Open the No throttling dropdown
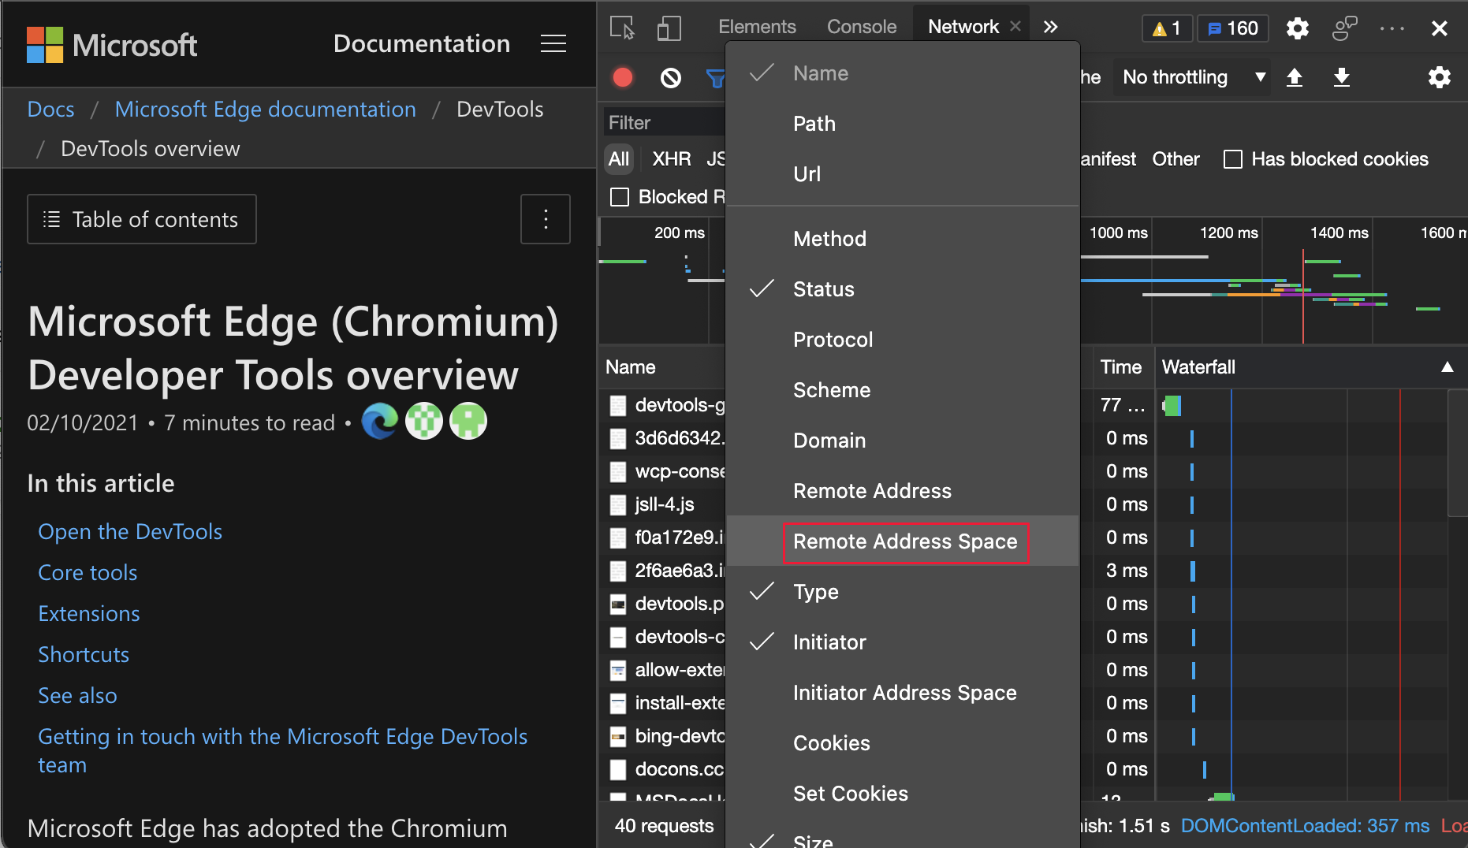 (1191, 77)
